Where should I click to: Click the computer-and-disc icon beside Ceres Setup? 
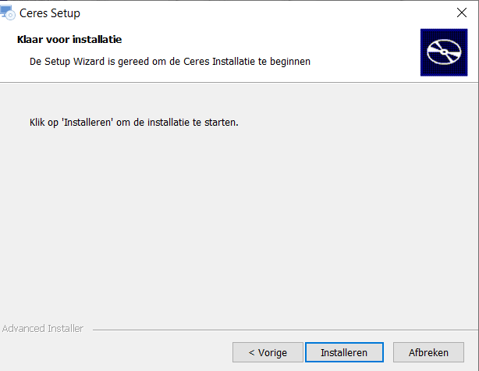(7, 12)
